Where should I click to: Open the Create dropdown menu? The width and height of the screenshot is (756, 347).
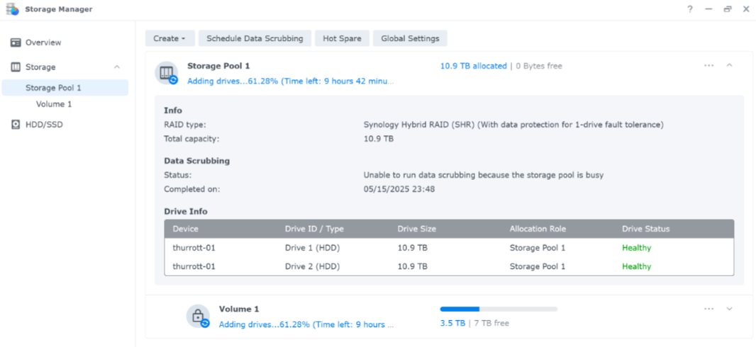coord(169,38)
